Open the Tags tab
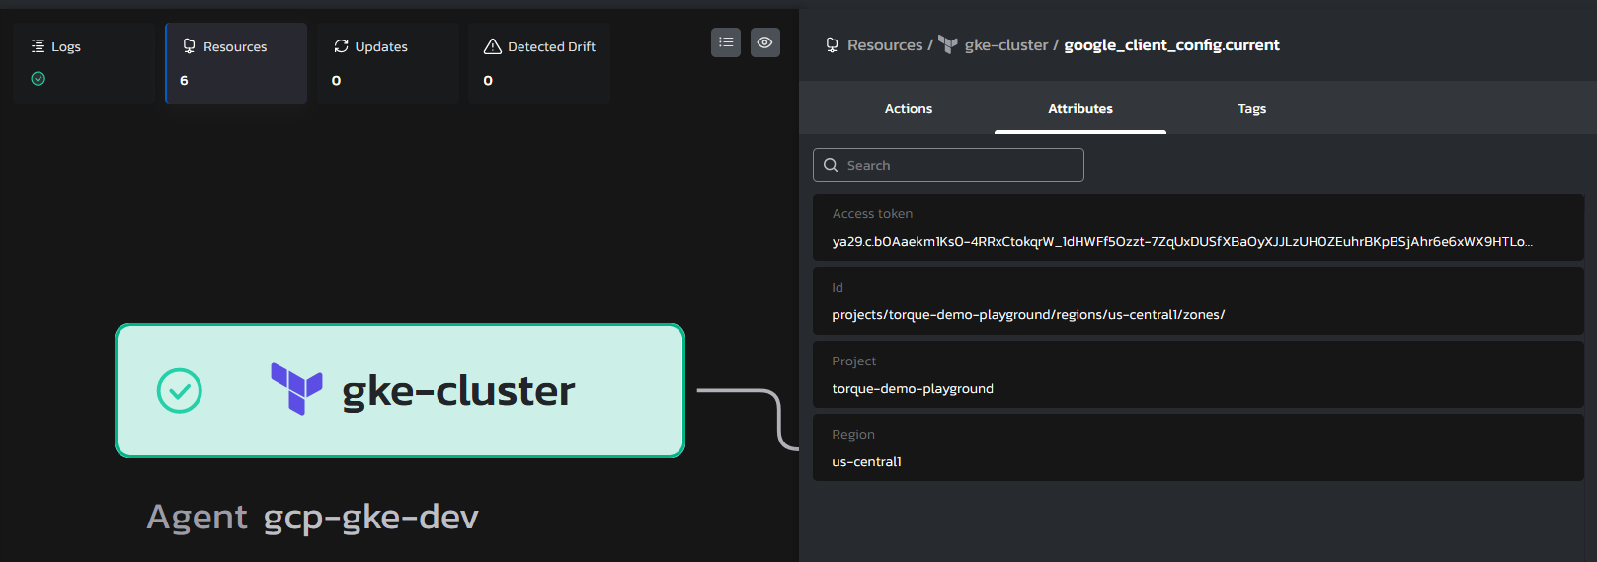 [x=1251, y=109]
